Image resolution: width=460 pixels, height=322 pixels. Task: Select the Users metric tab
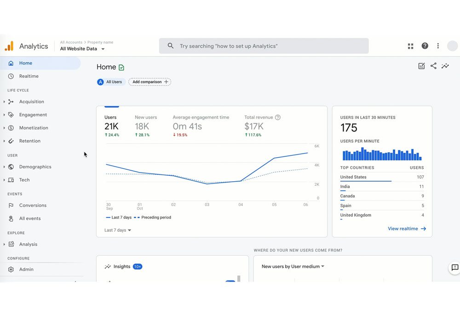[x=112, y=126]
